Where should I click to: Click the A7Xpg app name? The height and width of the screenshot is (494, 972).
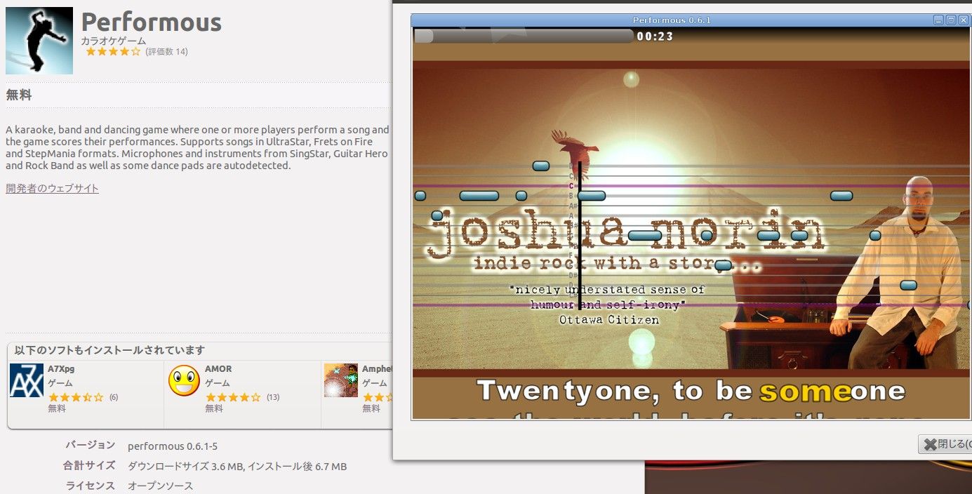click(x=61, y=369)
